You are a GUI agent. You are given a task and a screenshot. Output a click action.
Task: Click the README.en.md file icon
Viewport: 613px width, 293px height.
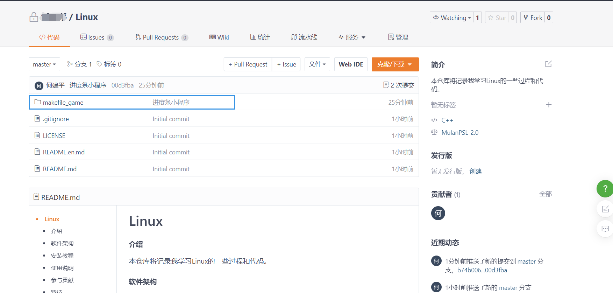37,152
